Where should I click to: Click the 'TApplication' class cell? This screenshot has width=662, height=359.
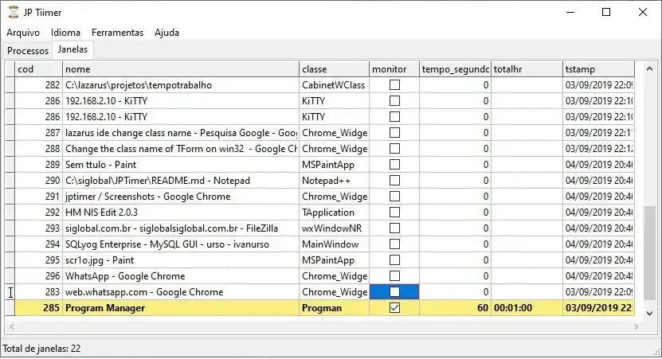coord(334,213)
